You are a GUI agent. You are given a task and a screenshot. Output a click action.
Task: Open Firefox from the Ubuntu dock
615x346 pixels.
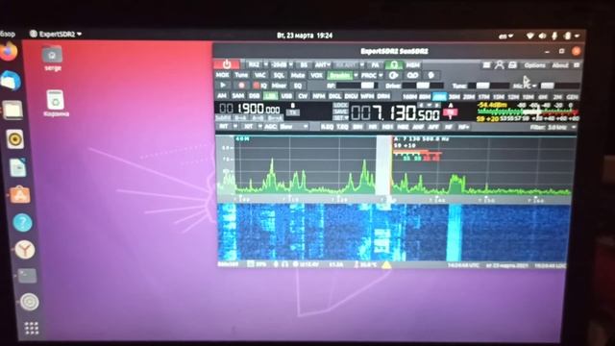(x=9, y=51)
